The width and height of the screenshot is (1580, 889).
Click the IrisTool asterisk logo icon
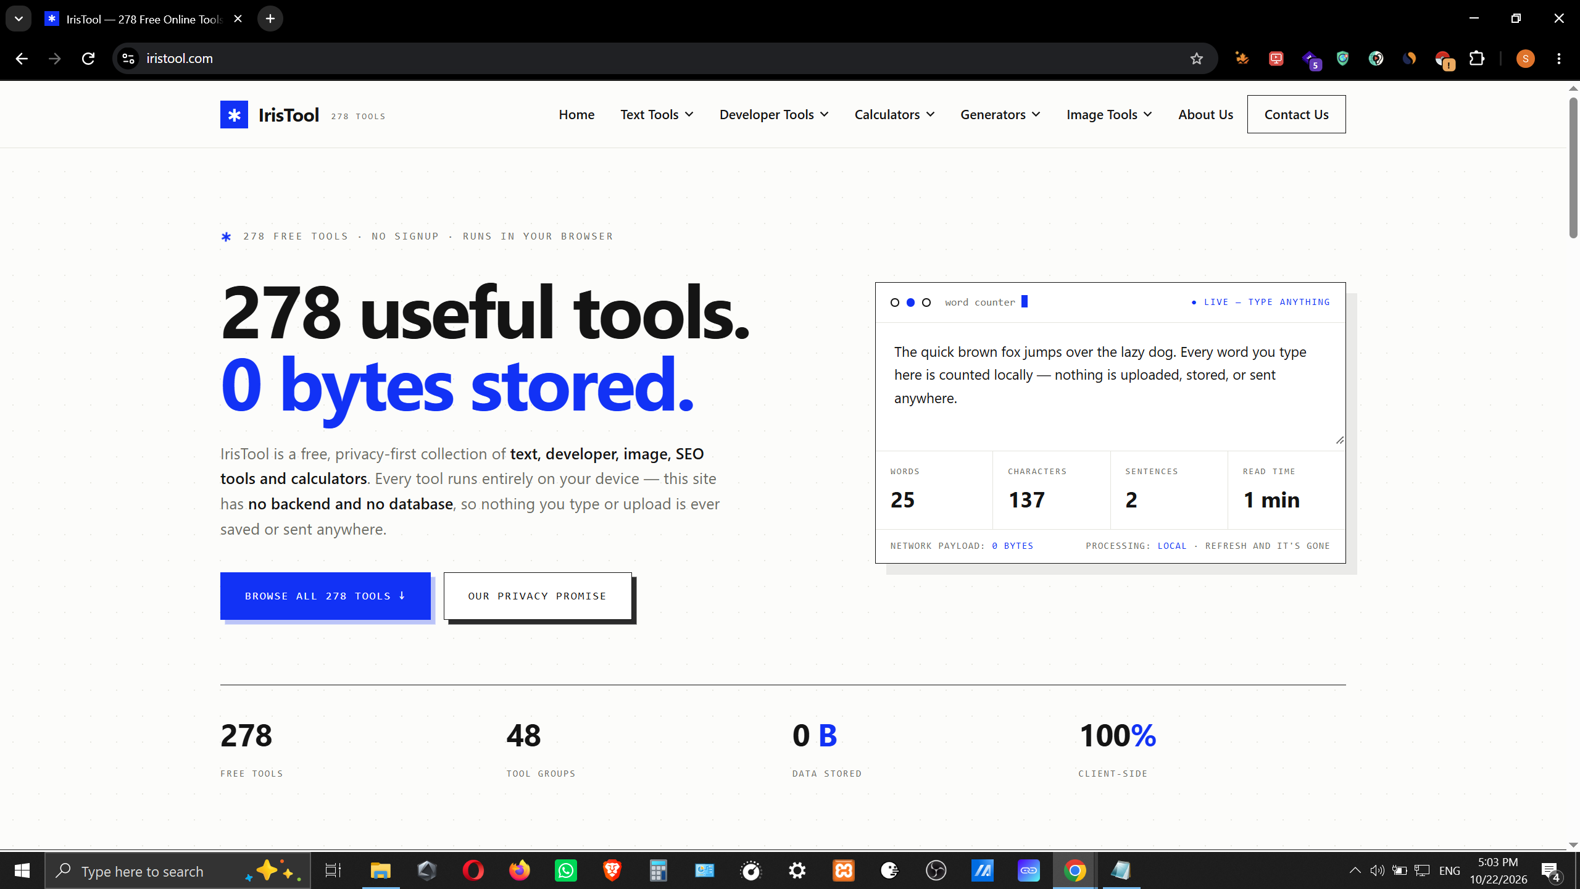(x=234, y=115)
